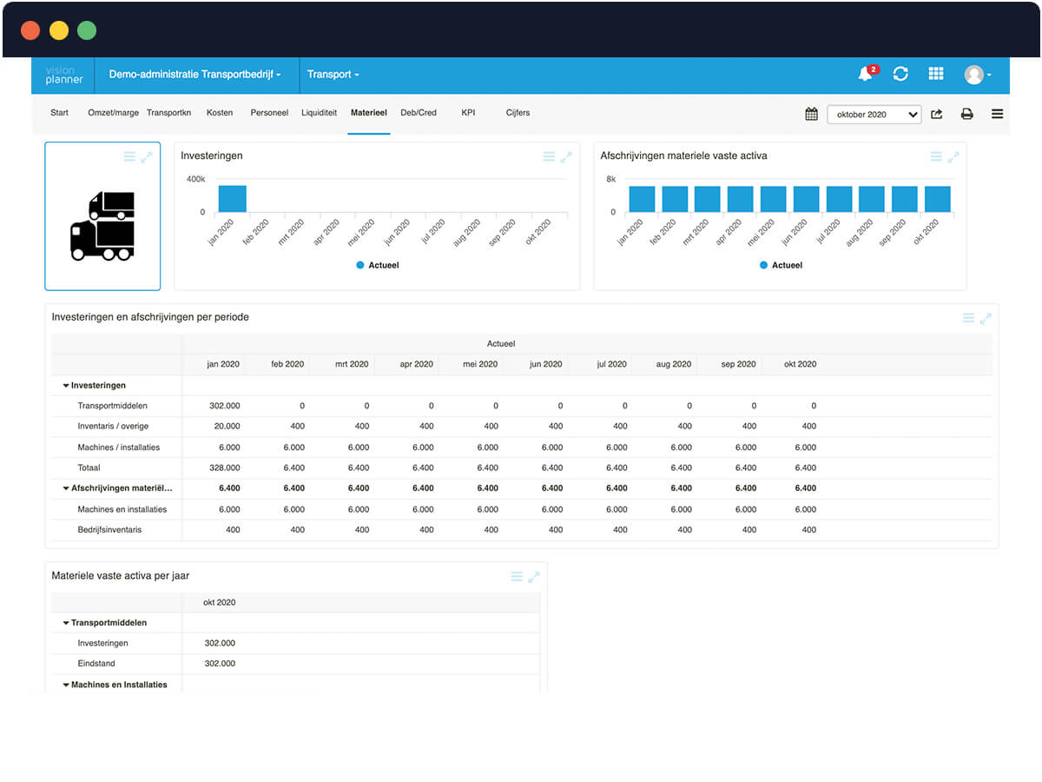Expand Investeringen en afschrijvingen per periode table
This screenshot has width=1042, height=782.
pos(986,318)
